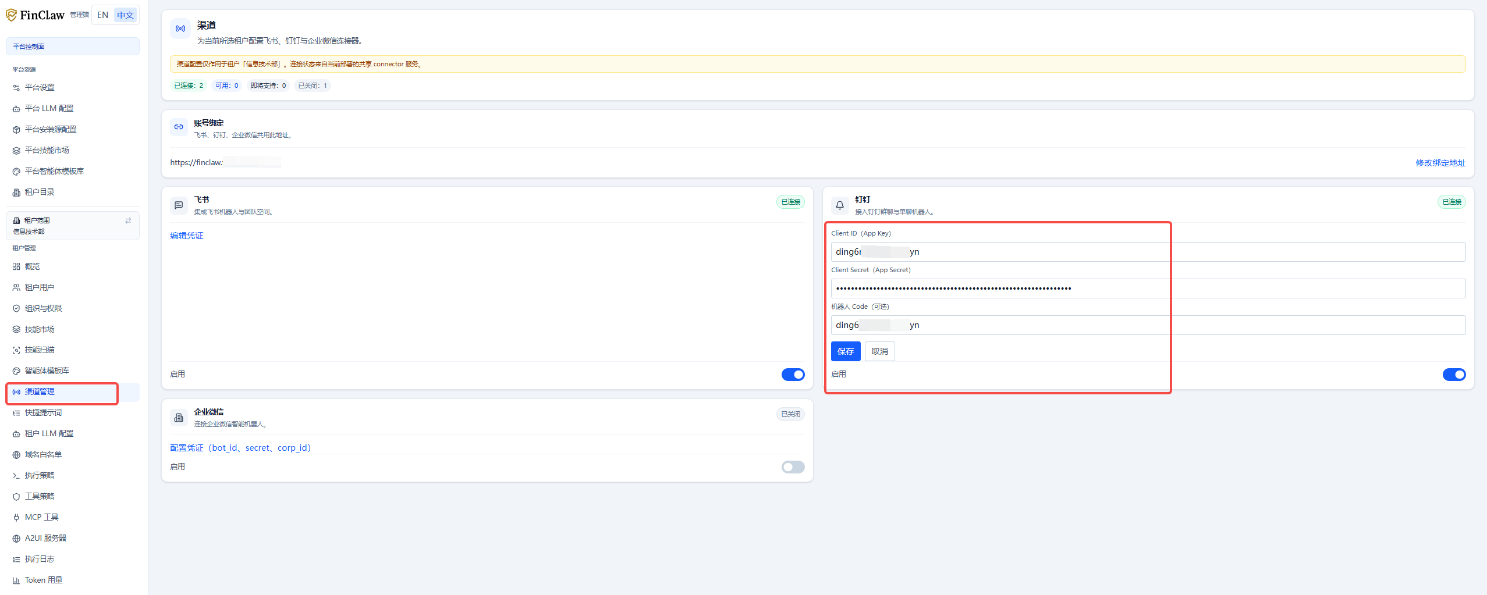1487x595 pixels.
Task: Focus the 机器人 Code field
Action: pos(1148,325)
